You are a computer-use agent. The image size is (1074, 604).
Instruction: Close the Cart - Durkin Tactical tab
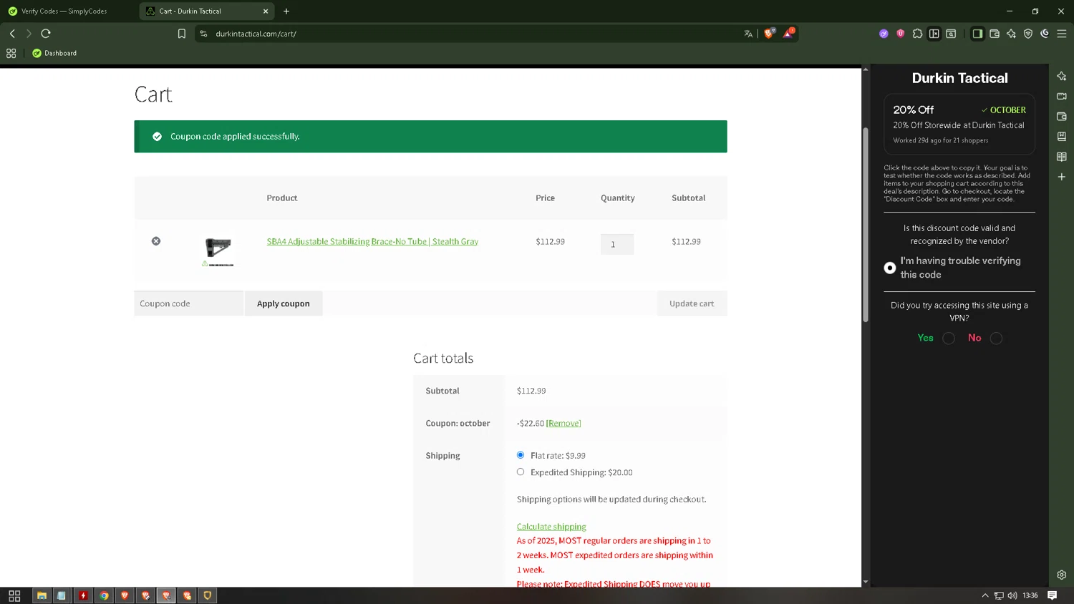(266, 11)
